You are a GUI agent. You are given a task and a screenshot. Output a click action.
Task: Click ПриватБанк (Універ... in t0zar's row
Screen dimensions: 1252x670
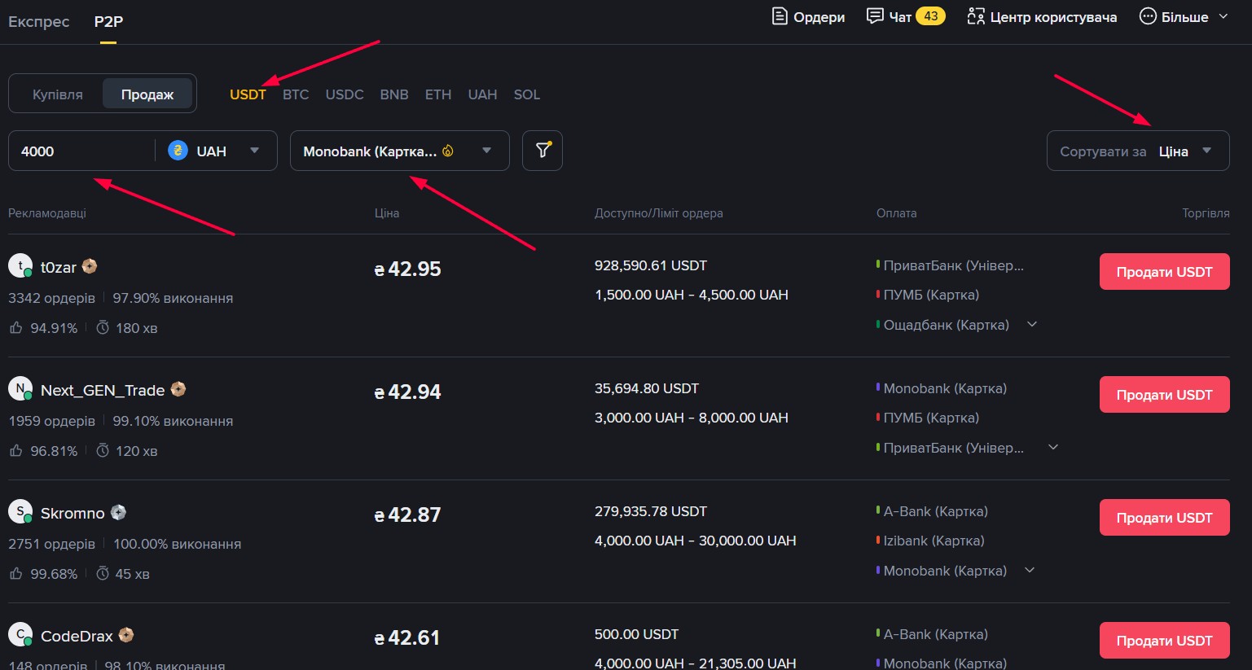tap(953, 265)
